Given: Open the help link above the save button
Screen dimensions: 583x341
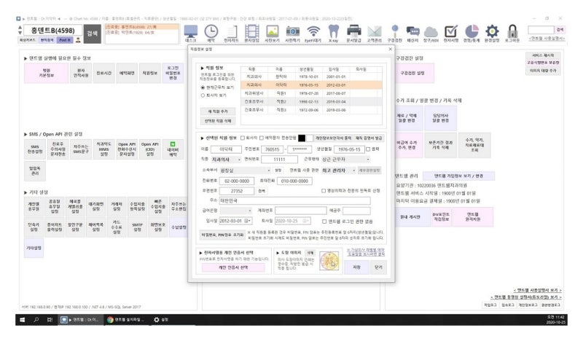Looking at the screenshot, I should (x=366, y=252).
